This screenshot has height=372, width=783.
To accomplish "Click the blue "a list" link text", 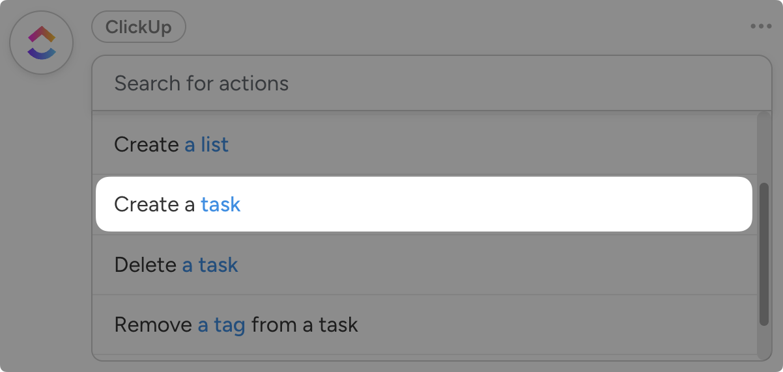I will 206,144.
